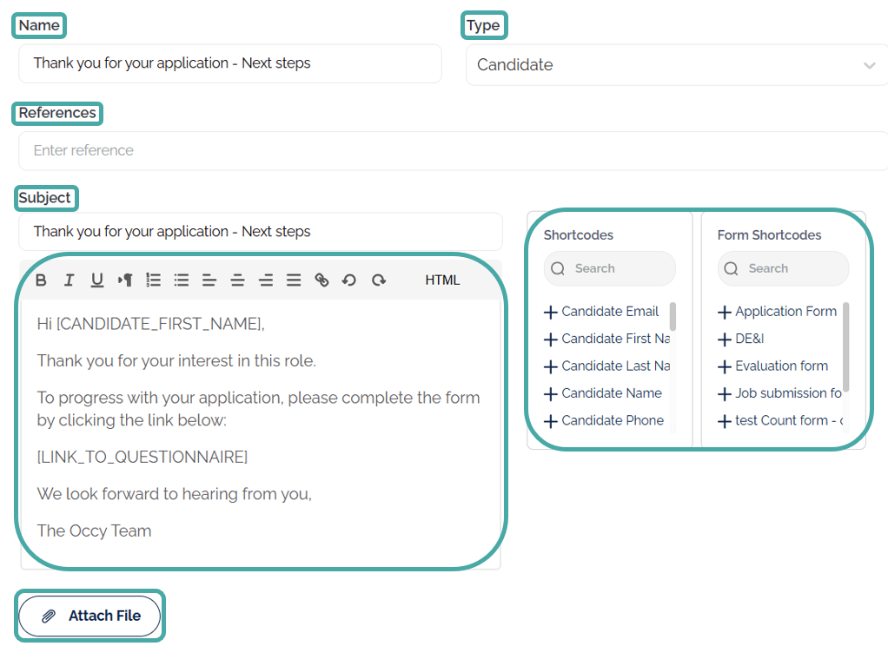
Task: Toggle bold formatting in editor toolbar
Action: coord(42,280)
